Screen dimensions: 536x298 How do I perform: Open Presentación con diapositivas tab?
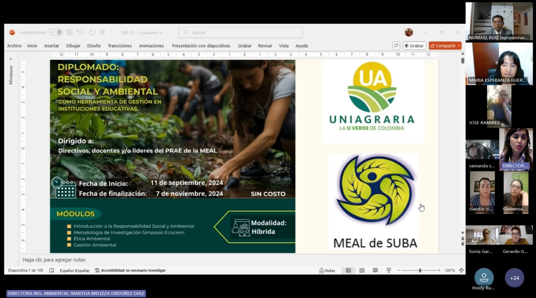(x=201, y=46)
